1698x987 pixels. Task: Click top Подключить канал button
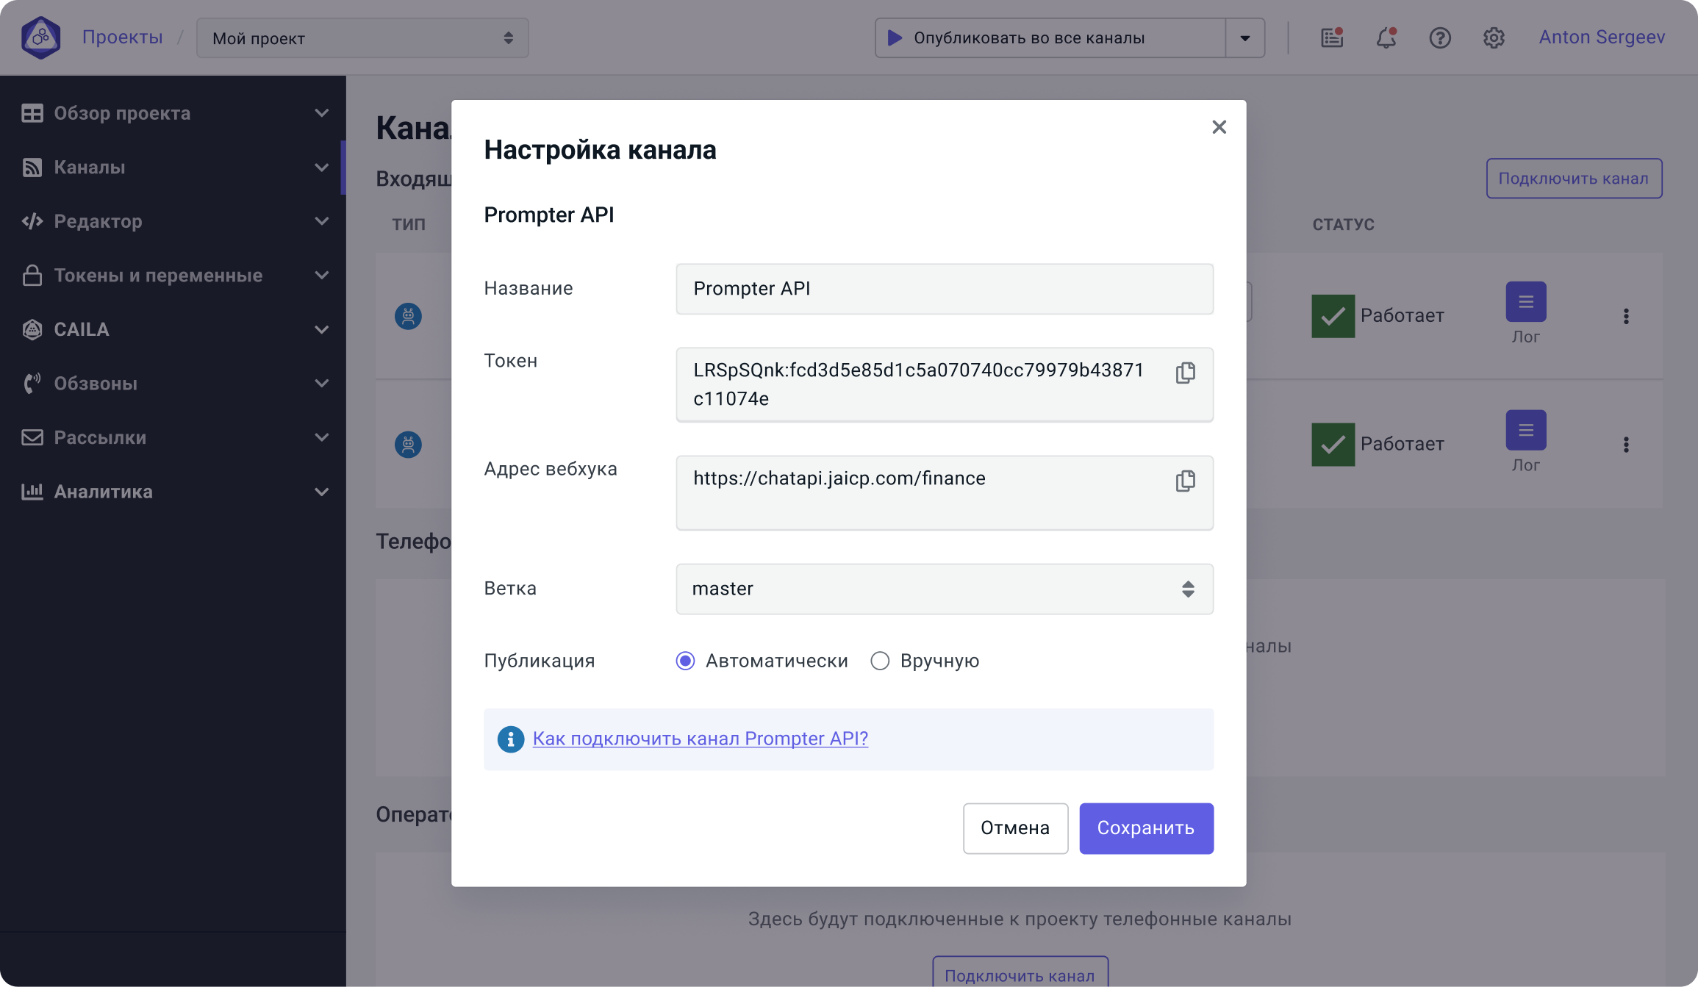pos(1574,179)
